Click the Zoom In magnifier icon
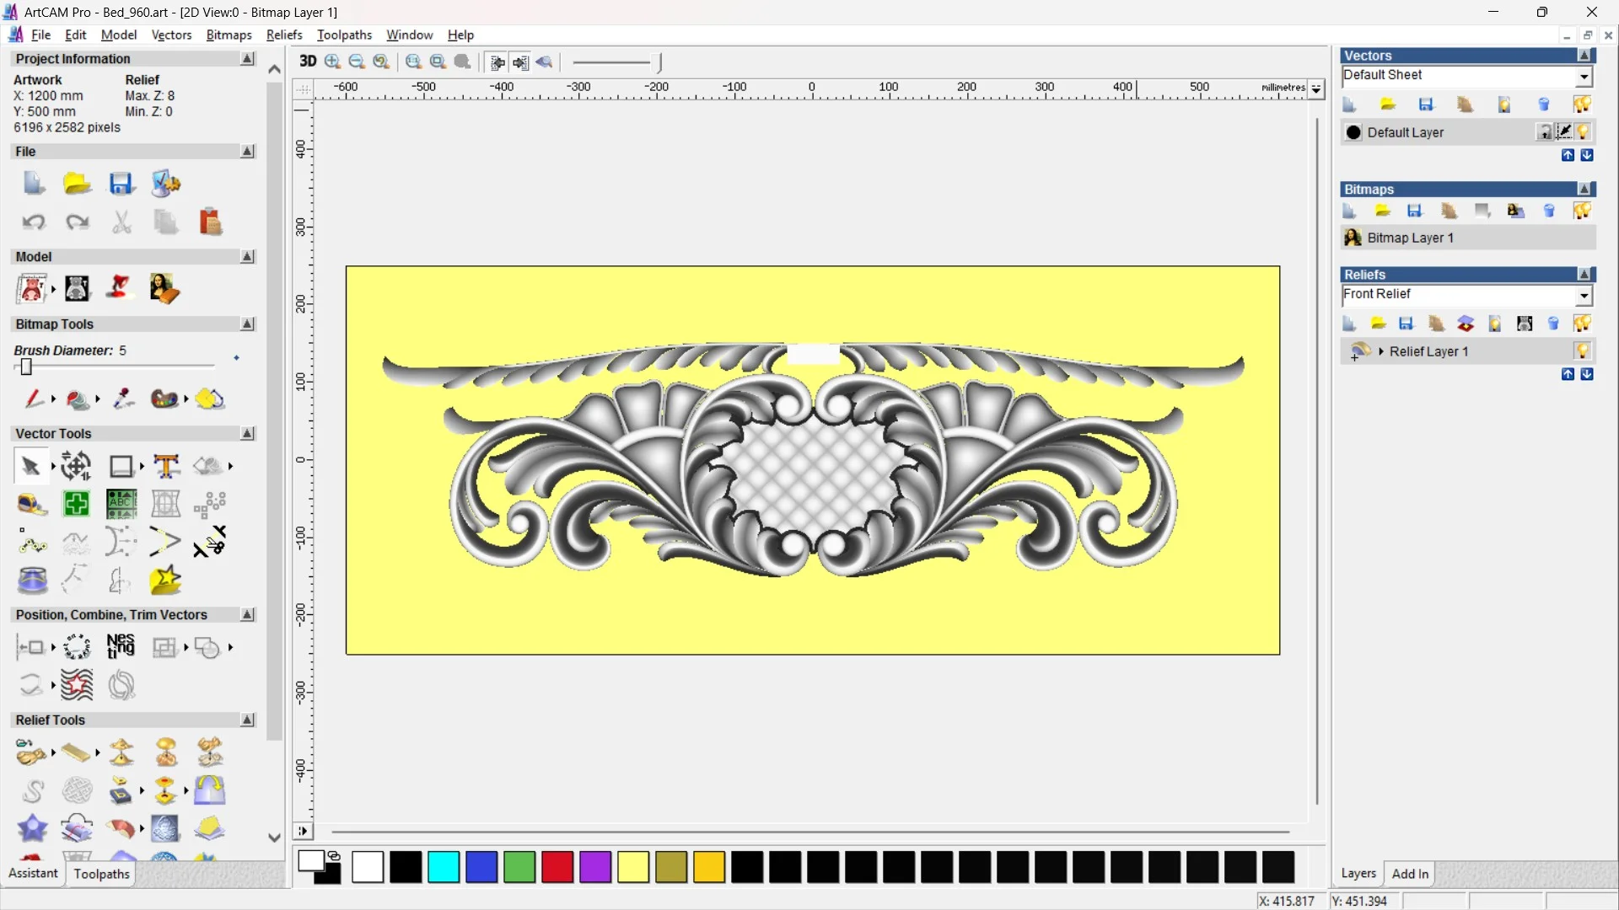The image size is (1619, 910). click(333, 62)
